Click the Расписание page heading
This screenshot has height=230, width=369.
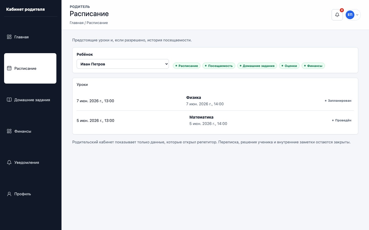(x=89, y=14)
